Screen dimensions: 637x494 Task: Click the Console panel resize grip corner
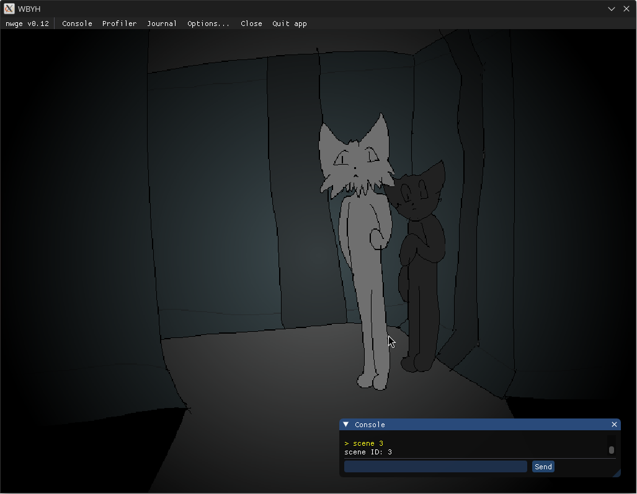[x=616, y=473]
